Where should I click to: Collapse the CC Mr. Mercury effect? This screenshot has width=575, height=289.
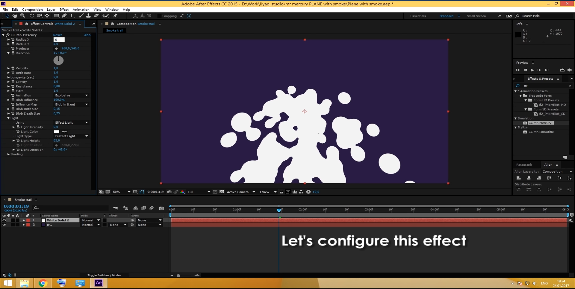tap(3, 35)
